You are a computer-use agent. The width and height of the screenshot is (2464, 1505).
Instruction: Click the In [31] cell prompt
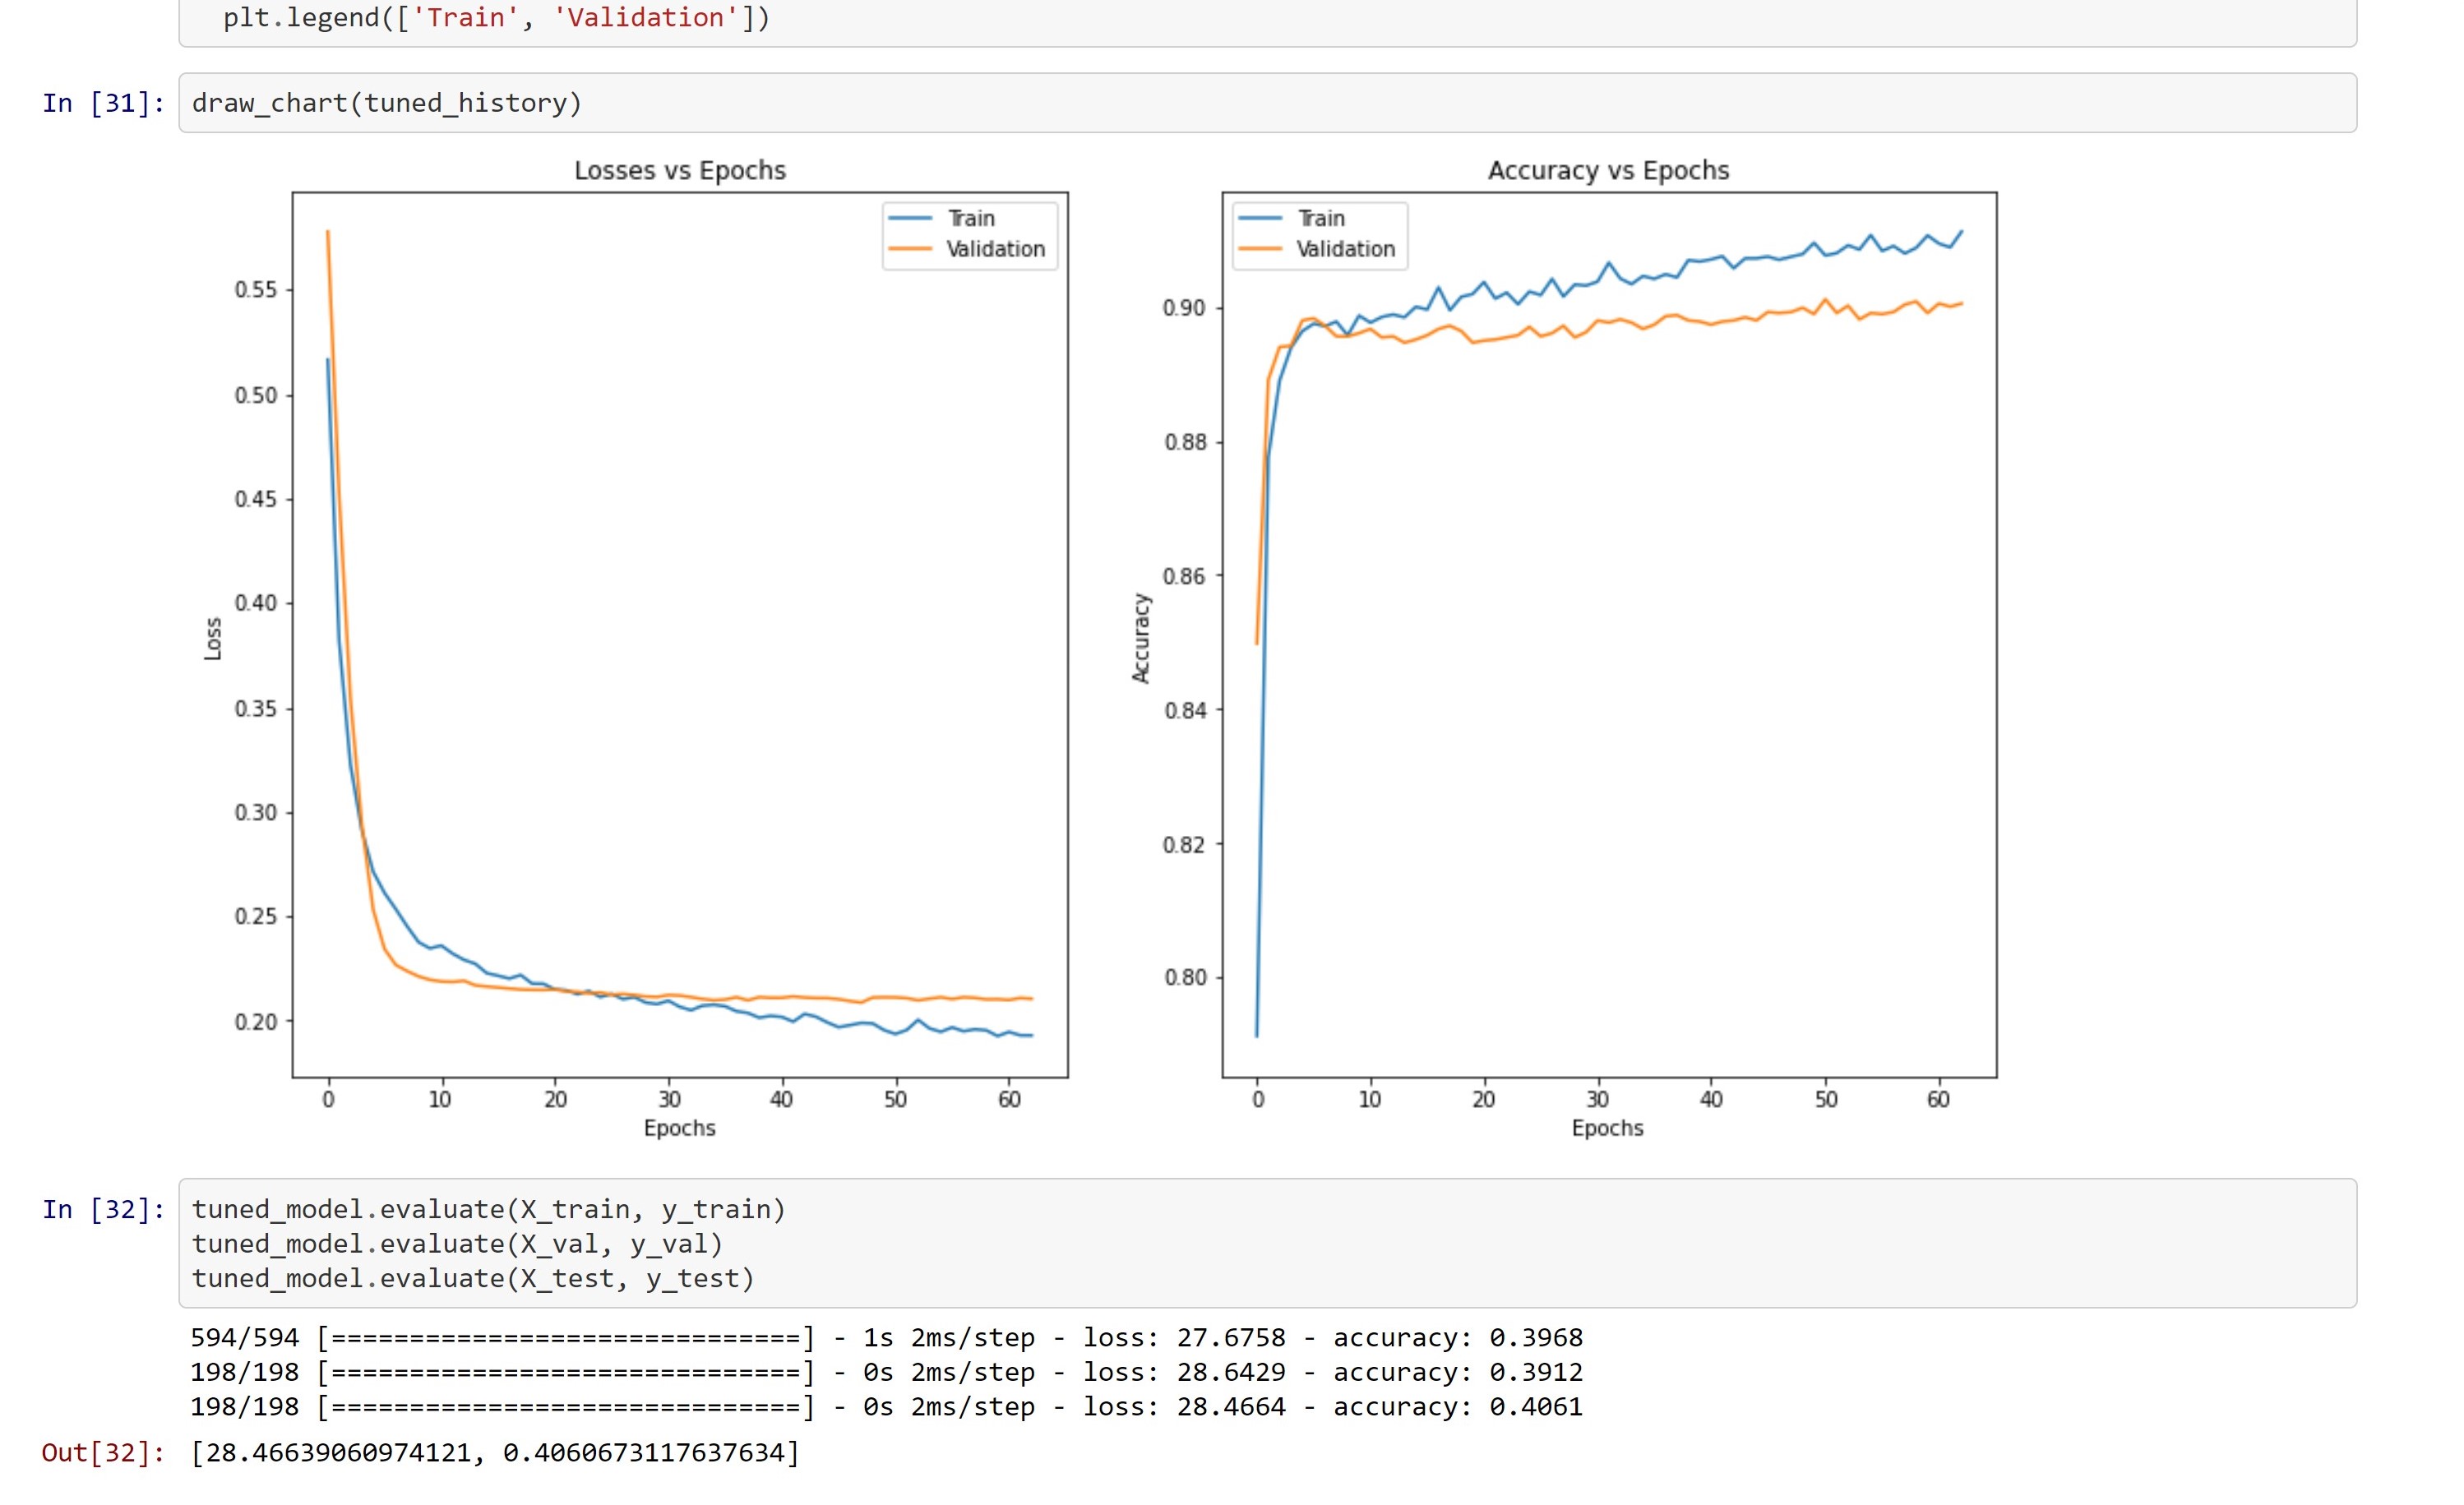[103, 103]
